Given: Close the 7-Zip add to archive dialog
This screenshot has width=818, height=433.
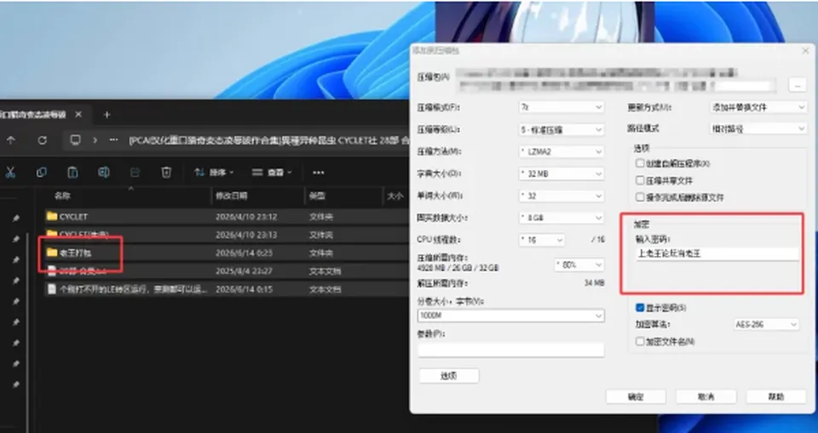Looking at the screenshot, I should [x=805, y=51].
